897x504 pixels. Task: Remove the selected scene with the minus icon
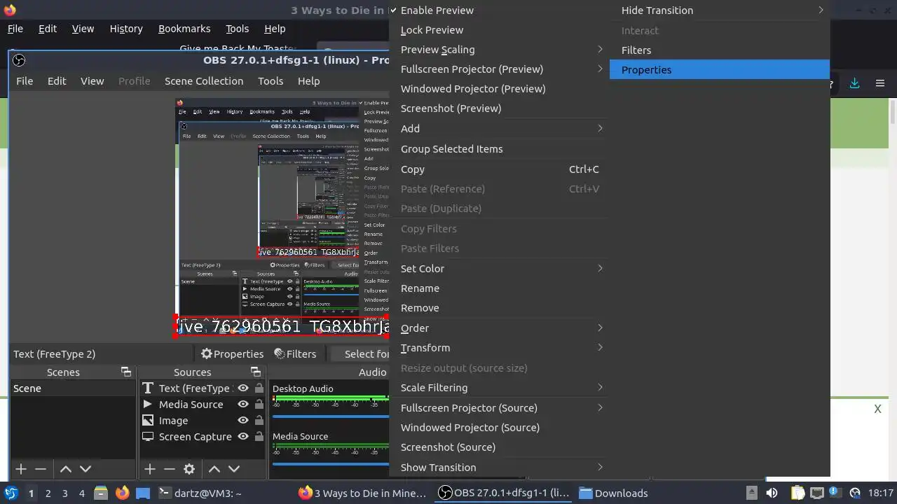pos(41,469)
